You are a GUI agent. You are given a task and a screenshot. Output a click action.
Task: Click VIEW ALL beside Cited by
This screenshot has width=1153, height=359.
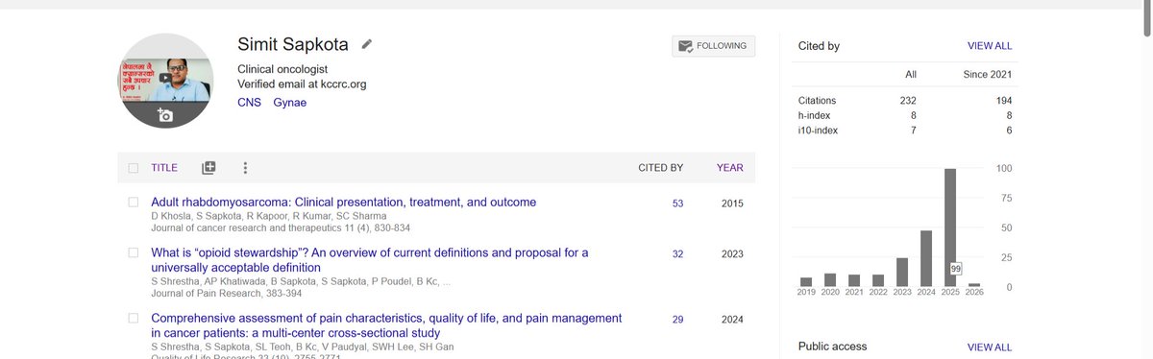point(990,45)
